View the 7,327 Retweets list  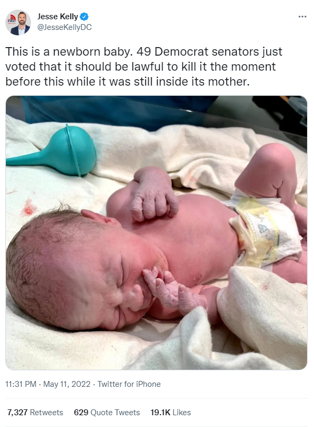(x=35, y=413)
